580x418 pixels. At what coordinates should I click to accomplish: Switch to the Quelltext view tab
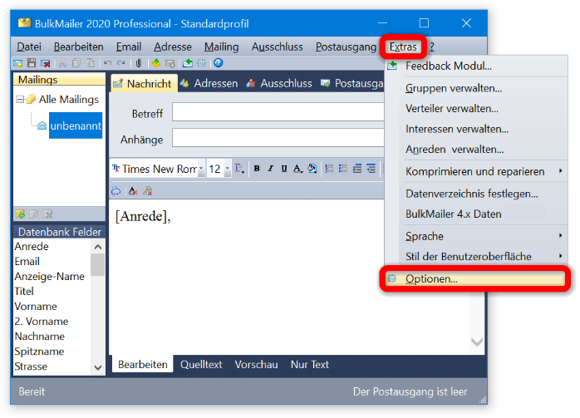[x=201, y=365]
